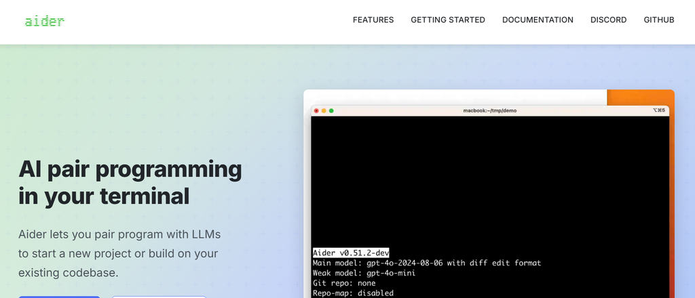Viewport: 695px width, 298px height.
Task: Open the Features nav link
Action: (373, 20)
